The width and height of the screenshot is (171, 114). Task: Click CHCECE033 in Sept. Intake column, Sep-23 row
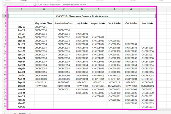point(115,41)
